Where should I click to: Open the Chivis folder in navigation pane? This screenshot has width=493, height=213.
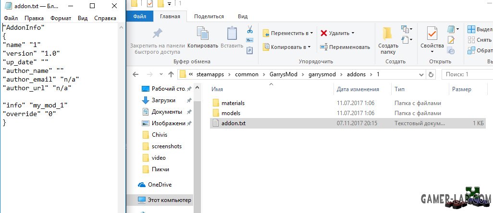click(155, 135)
